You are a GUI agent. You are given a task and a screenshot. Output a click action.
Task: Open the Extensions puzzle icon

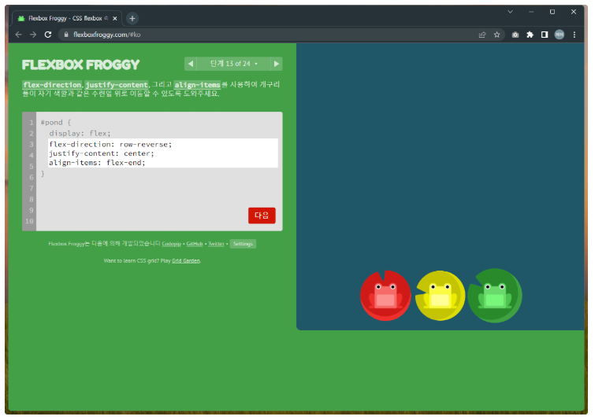530,35
